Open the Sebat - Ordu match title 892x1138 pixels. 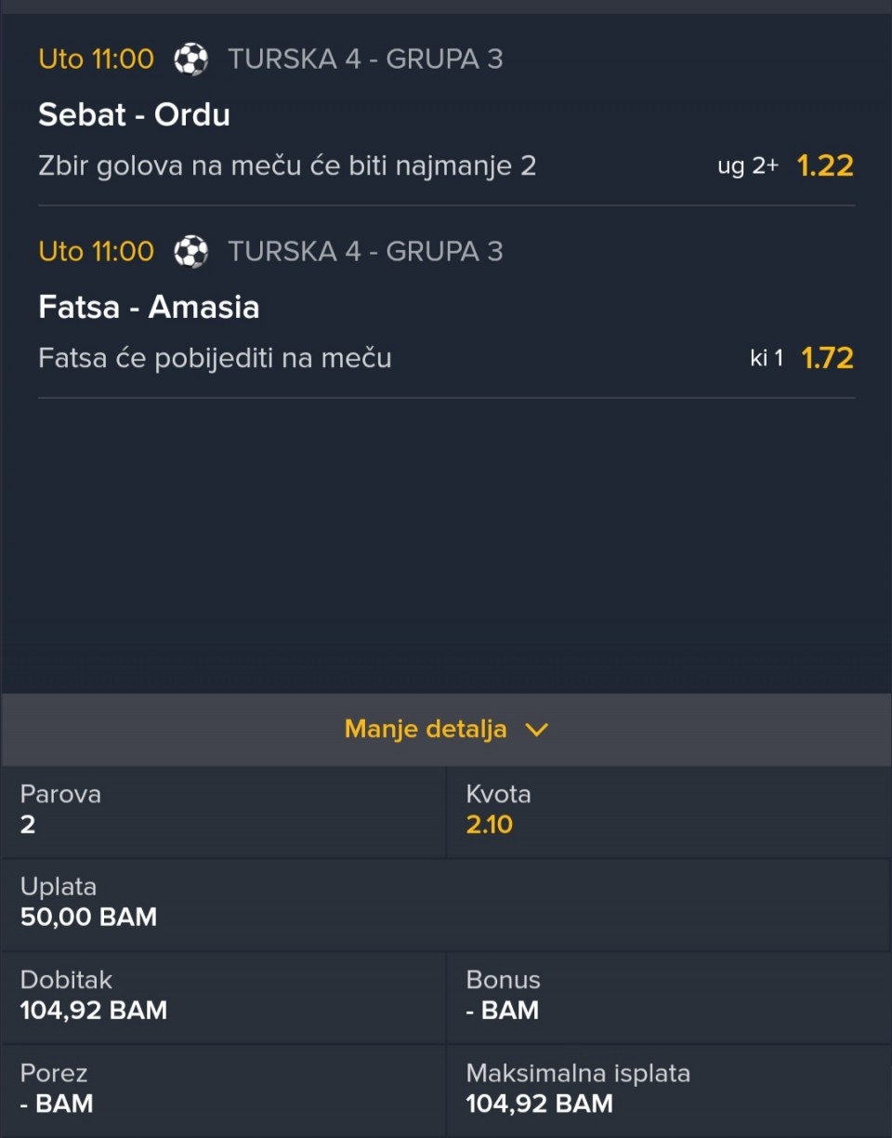[x=134, y=114]
